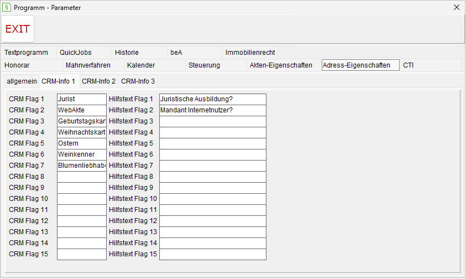The image size is (466, 279).
Task: Edit Hilfstext Flag 2 Mandant Internetnutzer field
Action: point(213,110)
